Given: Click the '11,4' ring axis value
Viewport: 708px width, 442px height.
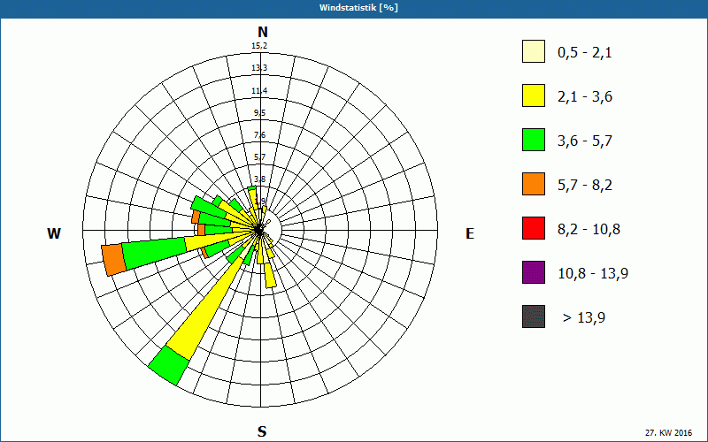Looking at the screenshot, I should (x=259, y=91).
